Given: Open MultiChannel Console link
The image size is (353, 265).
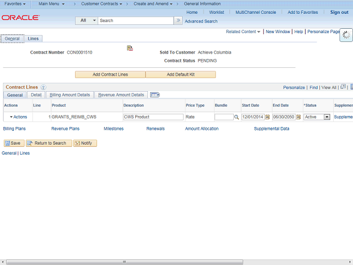Looking at the screenshot, I should (x=256, y=12).
